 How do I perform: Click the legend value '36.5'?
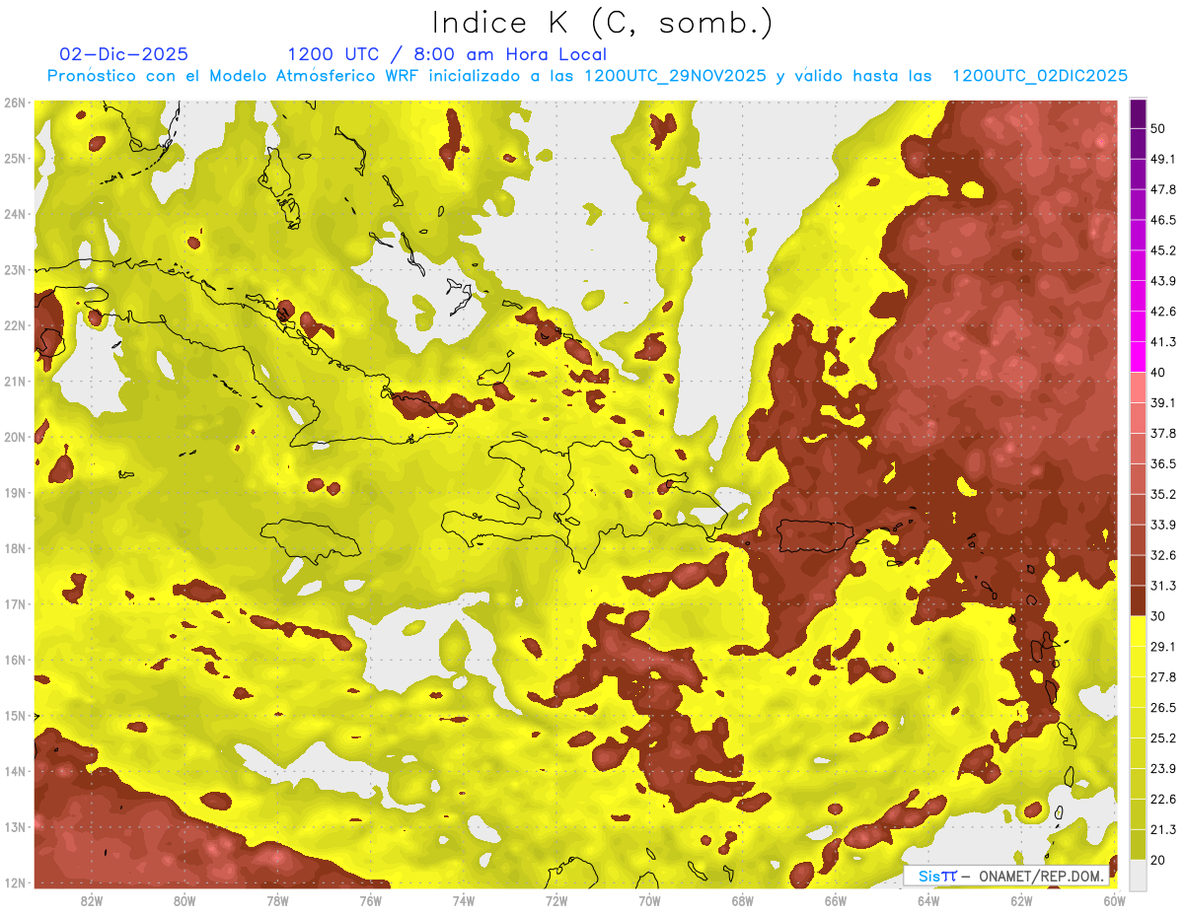1163,463
